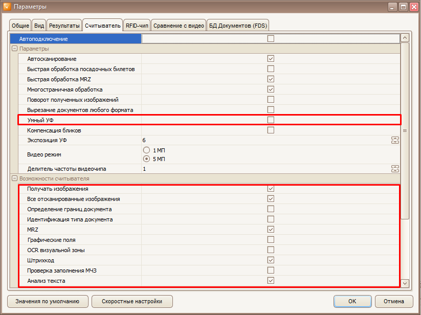Minimize the Параметры window
This screenshot has width=421, height=315.
click(x=392, y=7)
